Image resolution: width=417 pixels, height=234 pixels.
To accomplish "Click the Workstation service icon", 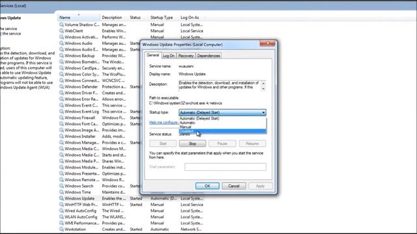I will (61, 229).
